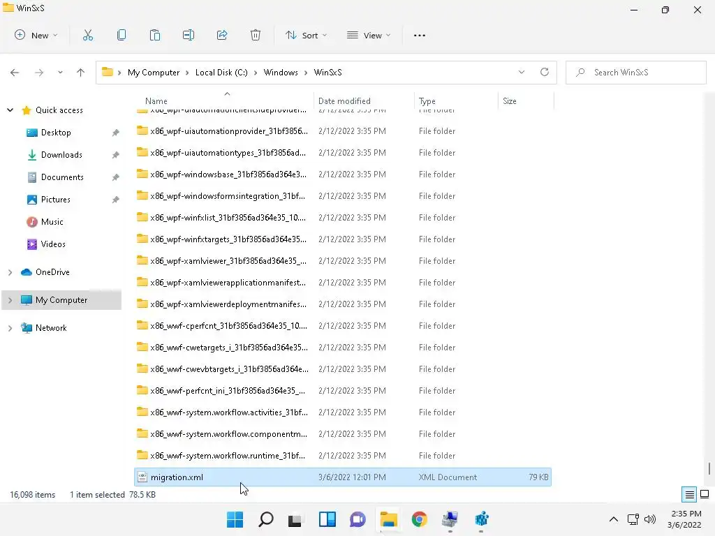Go up one folder level arrow

[81, 73]
